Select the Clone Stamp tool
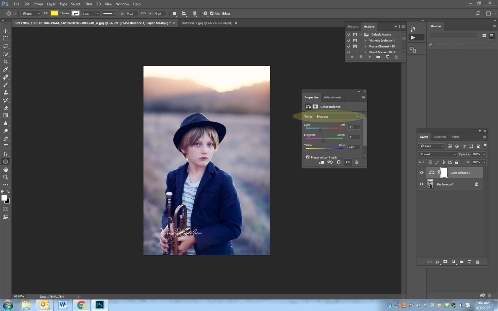 [x=6, y=92]
